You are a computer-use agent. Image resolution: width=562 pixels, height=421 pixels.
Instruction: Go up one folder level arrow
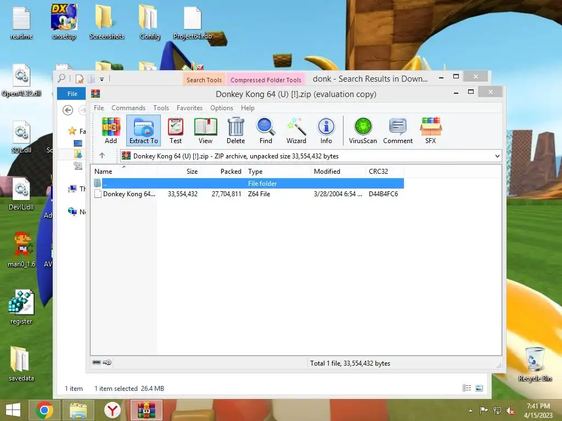(x=102, y=155)
